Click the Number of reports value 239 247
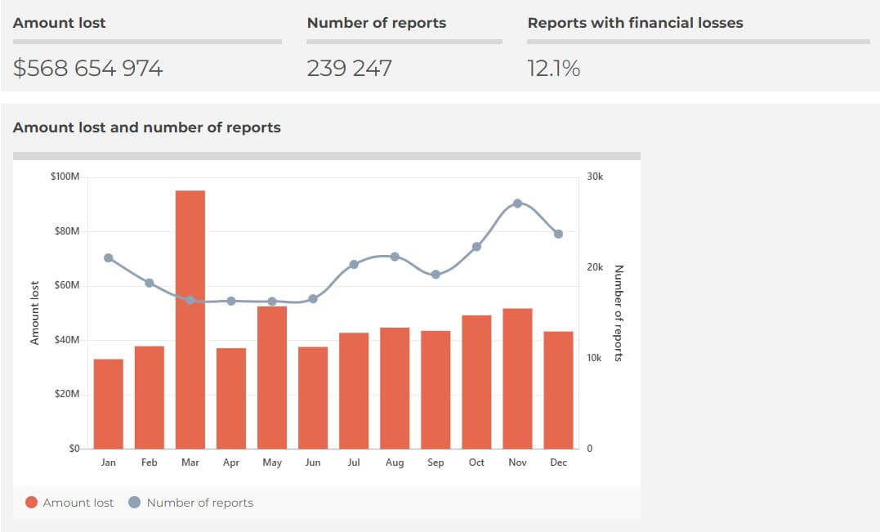 pyautogui.click(x=350, y=68)
